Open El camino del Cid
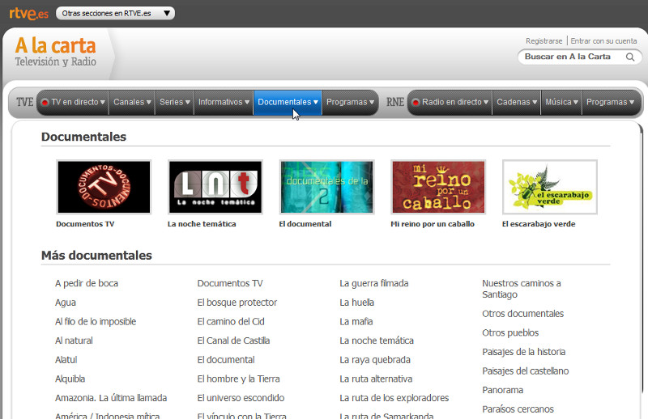Image resolution: width=648 pixels, height=419 pixels. pyautogui.click(x=231, y=322)
